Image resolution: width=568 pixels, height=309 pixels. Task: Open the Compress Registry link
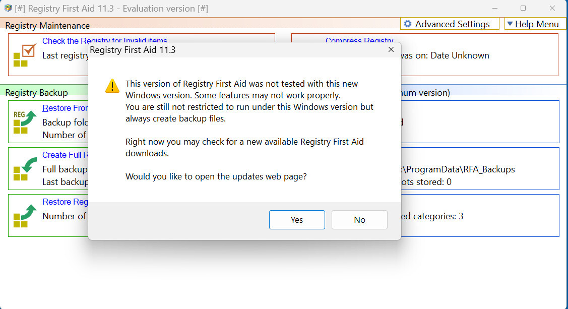tap(359, 41)
